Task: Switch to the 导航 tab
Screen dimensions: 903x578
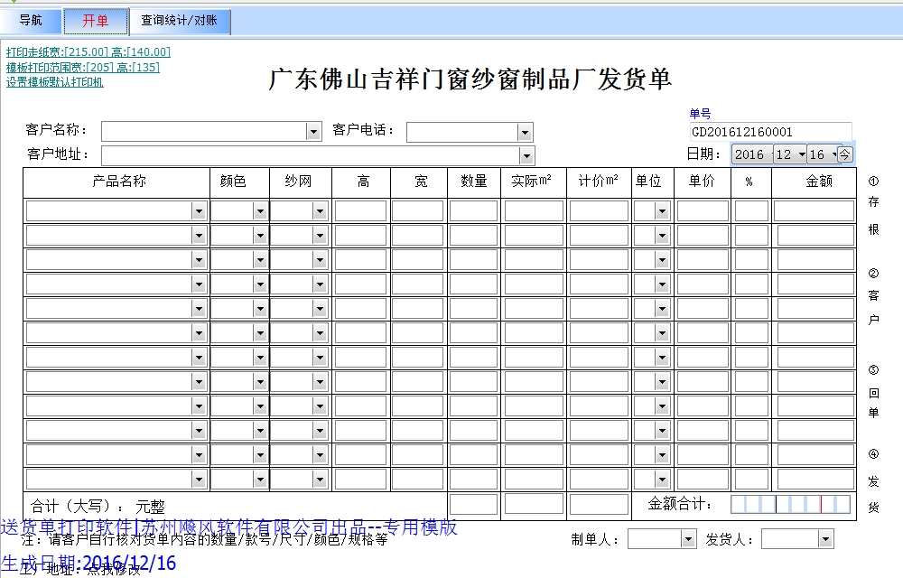Action: pyautogui.click(x=30, y=21)
